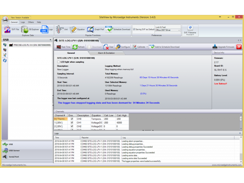Switch to USB connection panel
244x183 pixels.
[27, 144]
